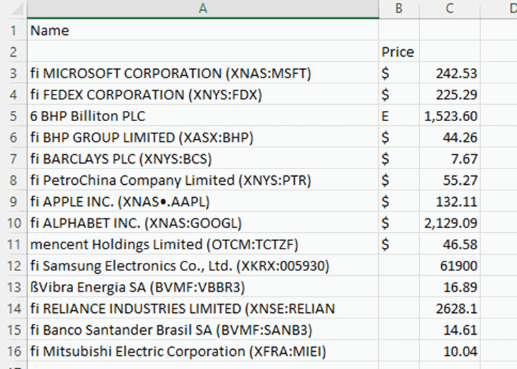Screen dimensions: 517x369
Task: Select the E currency cell for BHP Billiton
Action: click(x=398, y=116)
